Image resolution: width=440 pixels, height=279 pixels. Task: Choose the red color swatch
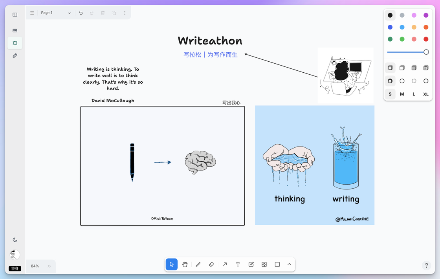pyautogui.click(x=425, y=39)
